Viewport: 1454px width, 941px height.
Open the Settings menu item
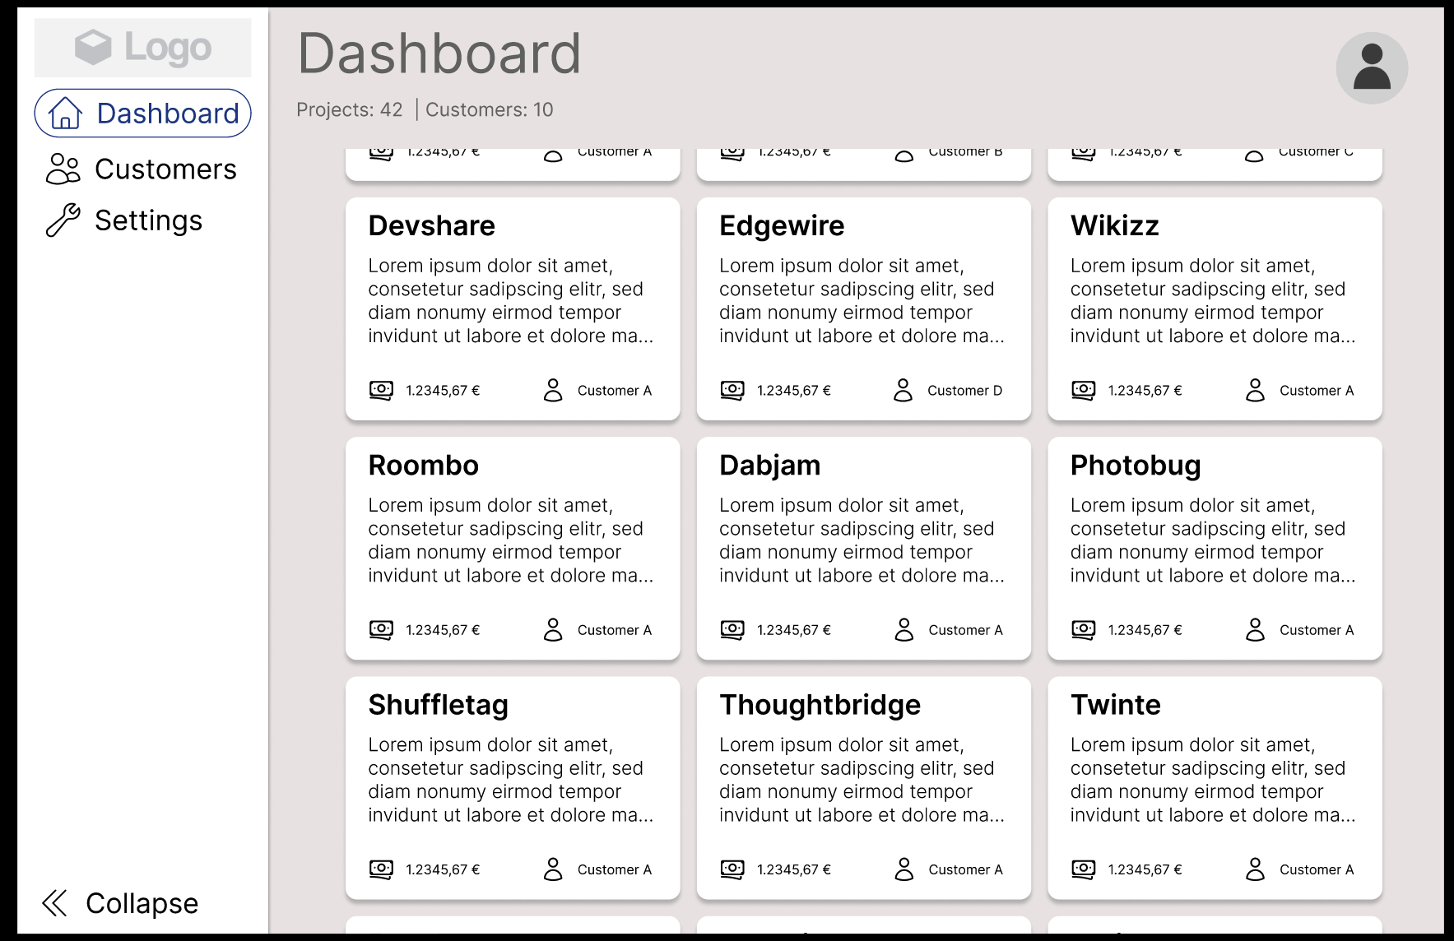(x=148, y=220)
